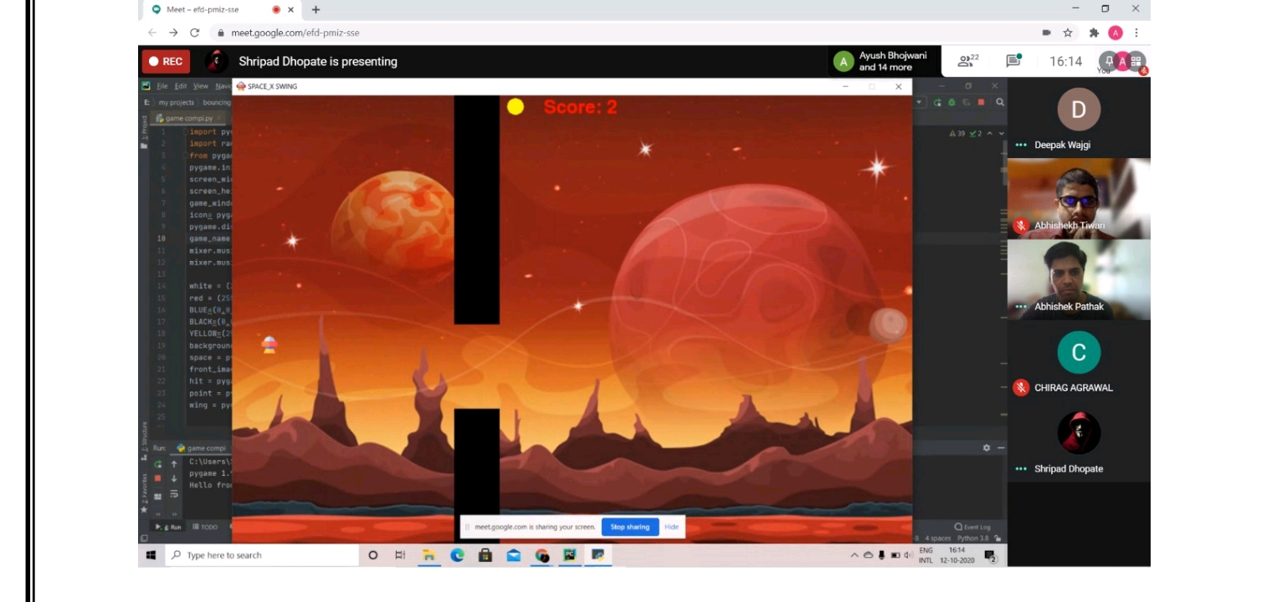The image size is (1272, 602).
Task: Open the View menu in PyCharm
Action: click(x=201, y=86)
